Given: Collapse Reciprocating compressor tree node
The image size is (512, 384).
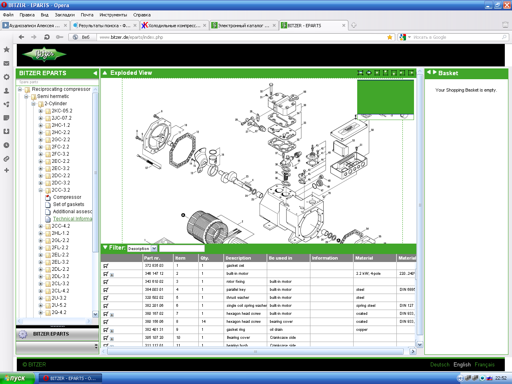Looking at the screenshot, I should [x=20, y=89].
